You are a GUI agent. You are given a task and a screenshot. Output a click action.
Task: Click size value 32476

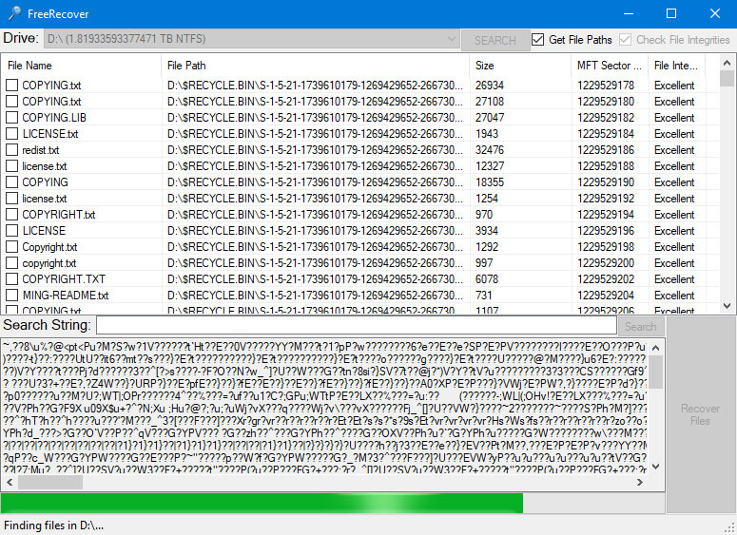pos(490,150)
